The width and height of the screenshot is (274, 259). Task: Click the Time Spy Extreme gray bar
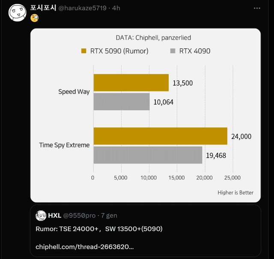tap(147, 155)
